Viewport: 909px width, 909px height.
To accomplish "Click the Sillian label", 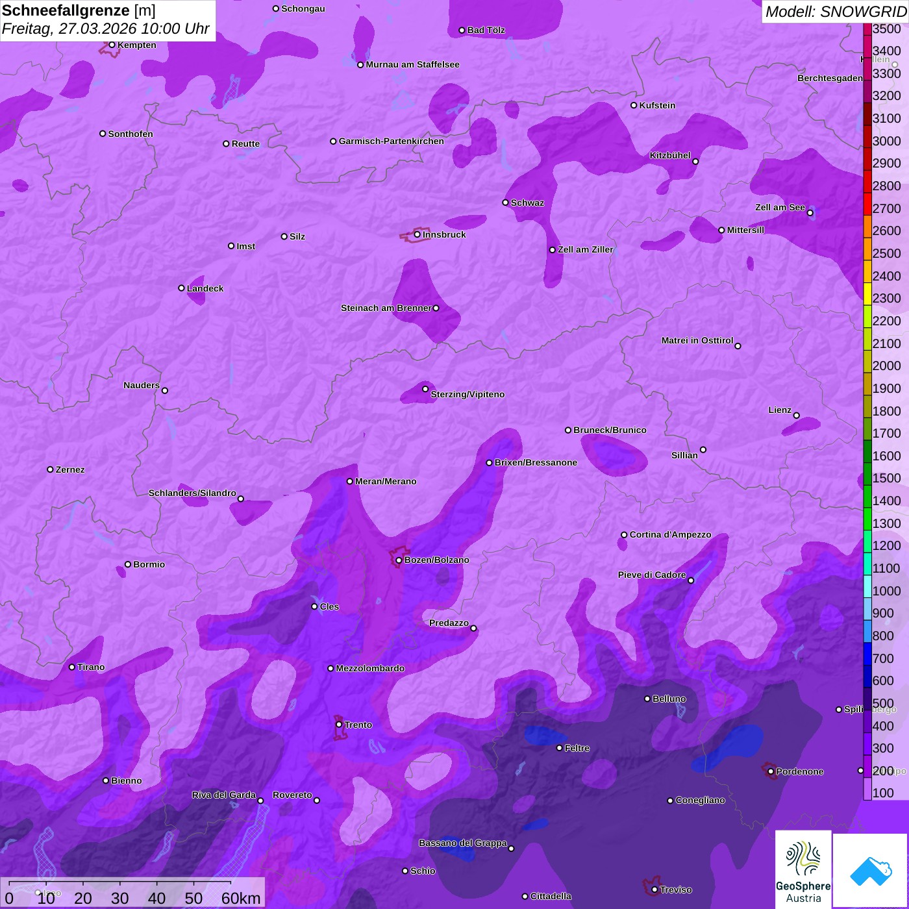I will (684, 455).
